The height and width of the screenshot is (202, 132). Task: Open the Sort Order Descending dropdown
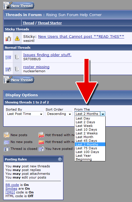click(59, 114)
